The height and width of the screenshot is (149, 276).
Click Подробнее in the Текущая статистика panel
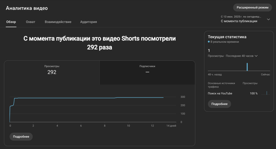(x=219, y=104)
